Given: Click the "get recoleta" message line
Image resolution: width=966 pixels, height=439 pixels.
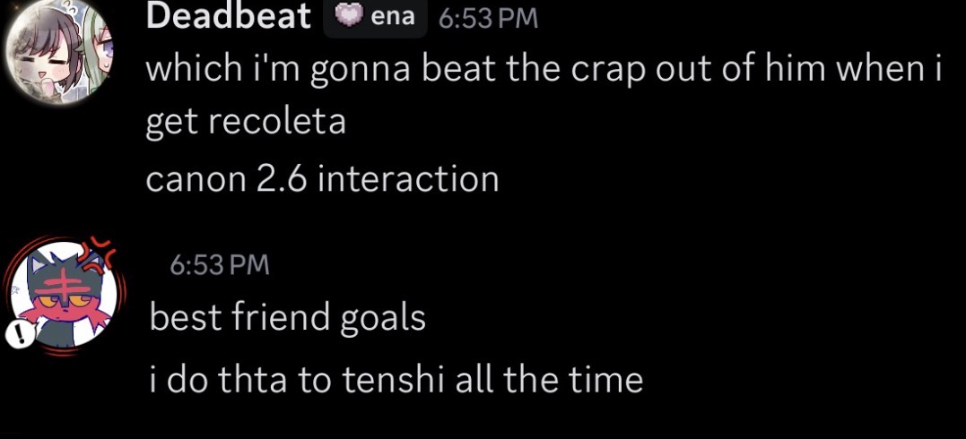Looking at the screenshot, I should (x=246, y=121).
